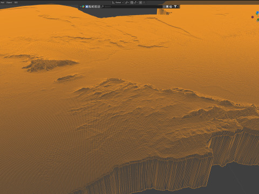The width and height of the screenshot is (259, 194).
Task: Open the Global transform orientation dropdown
Action: (x=118, y=3)
